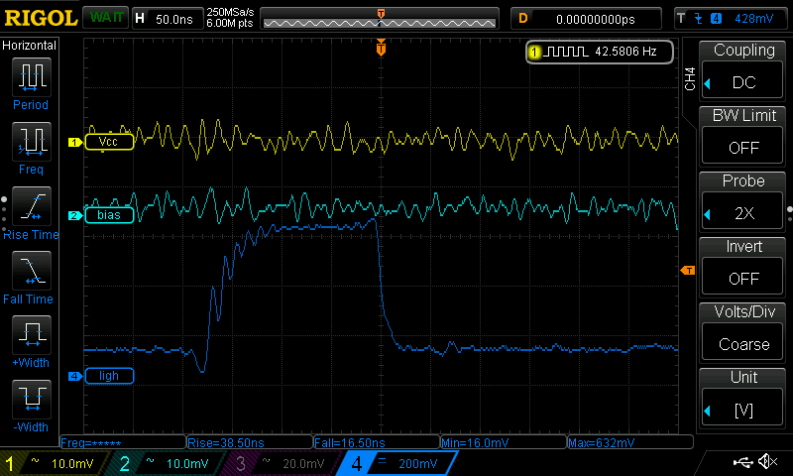Click the trigger falling edge icon
The image size is (793, 476).
tap(699, 19)
